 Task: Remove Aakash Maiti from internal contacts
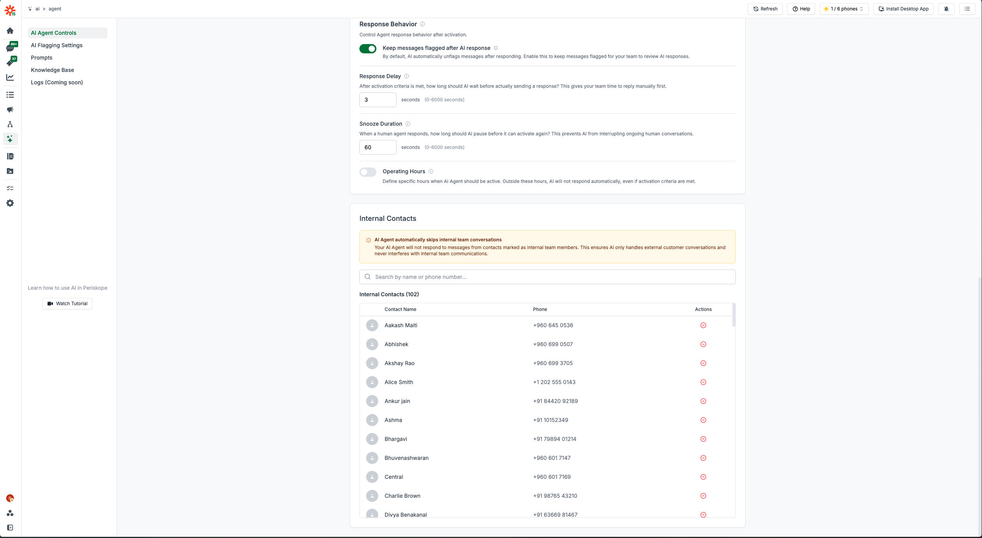703,325
